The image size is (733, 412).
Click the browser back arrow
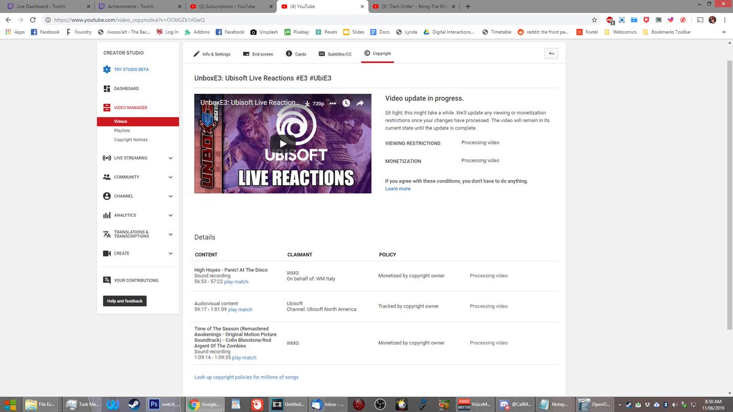coord(8,20)
